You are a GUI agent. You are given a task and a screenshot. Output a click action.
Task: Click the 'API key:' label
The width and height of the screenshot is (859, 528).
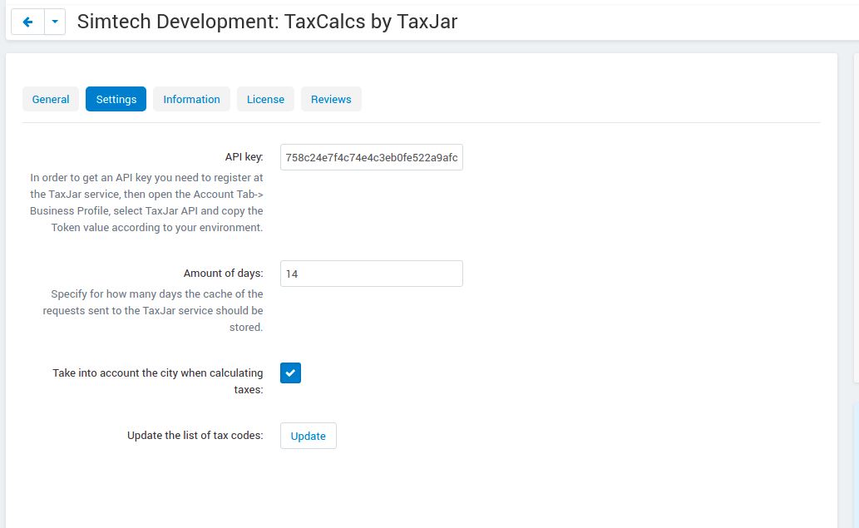[x=244, y=156]
